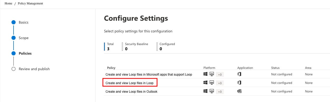This screenshot has height=102, width=330.
Task: Sort by Platform column header
Action: click(x=209, y=68)
